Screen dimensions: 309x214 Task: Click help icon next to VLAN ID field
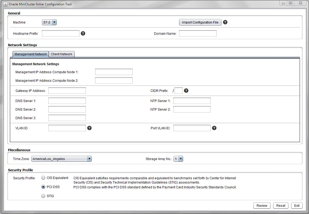(89, 128)
